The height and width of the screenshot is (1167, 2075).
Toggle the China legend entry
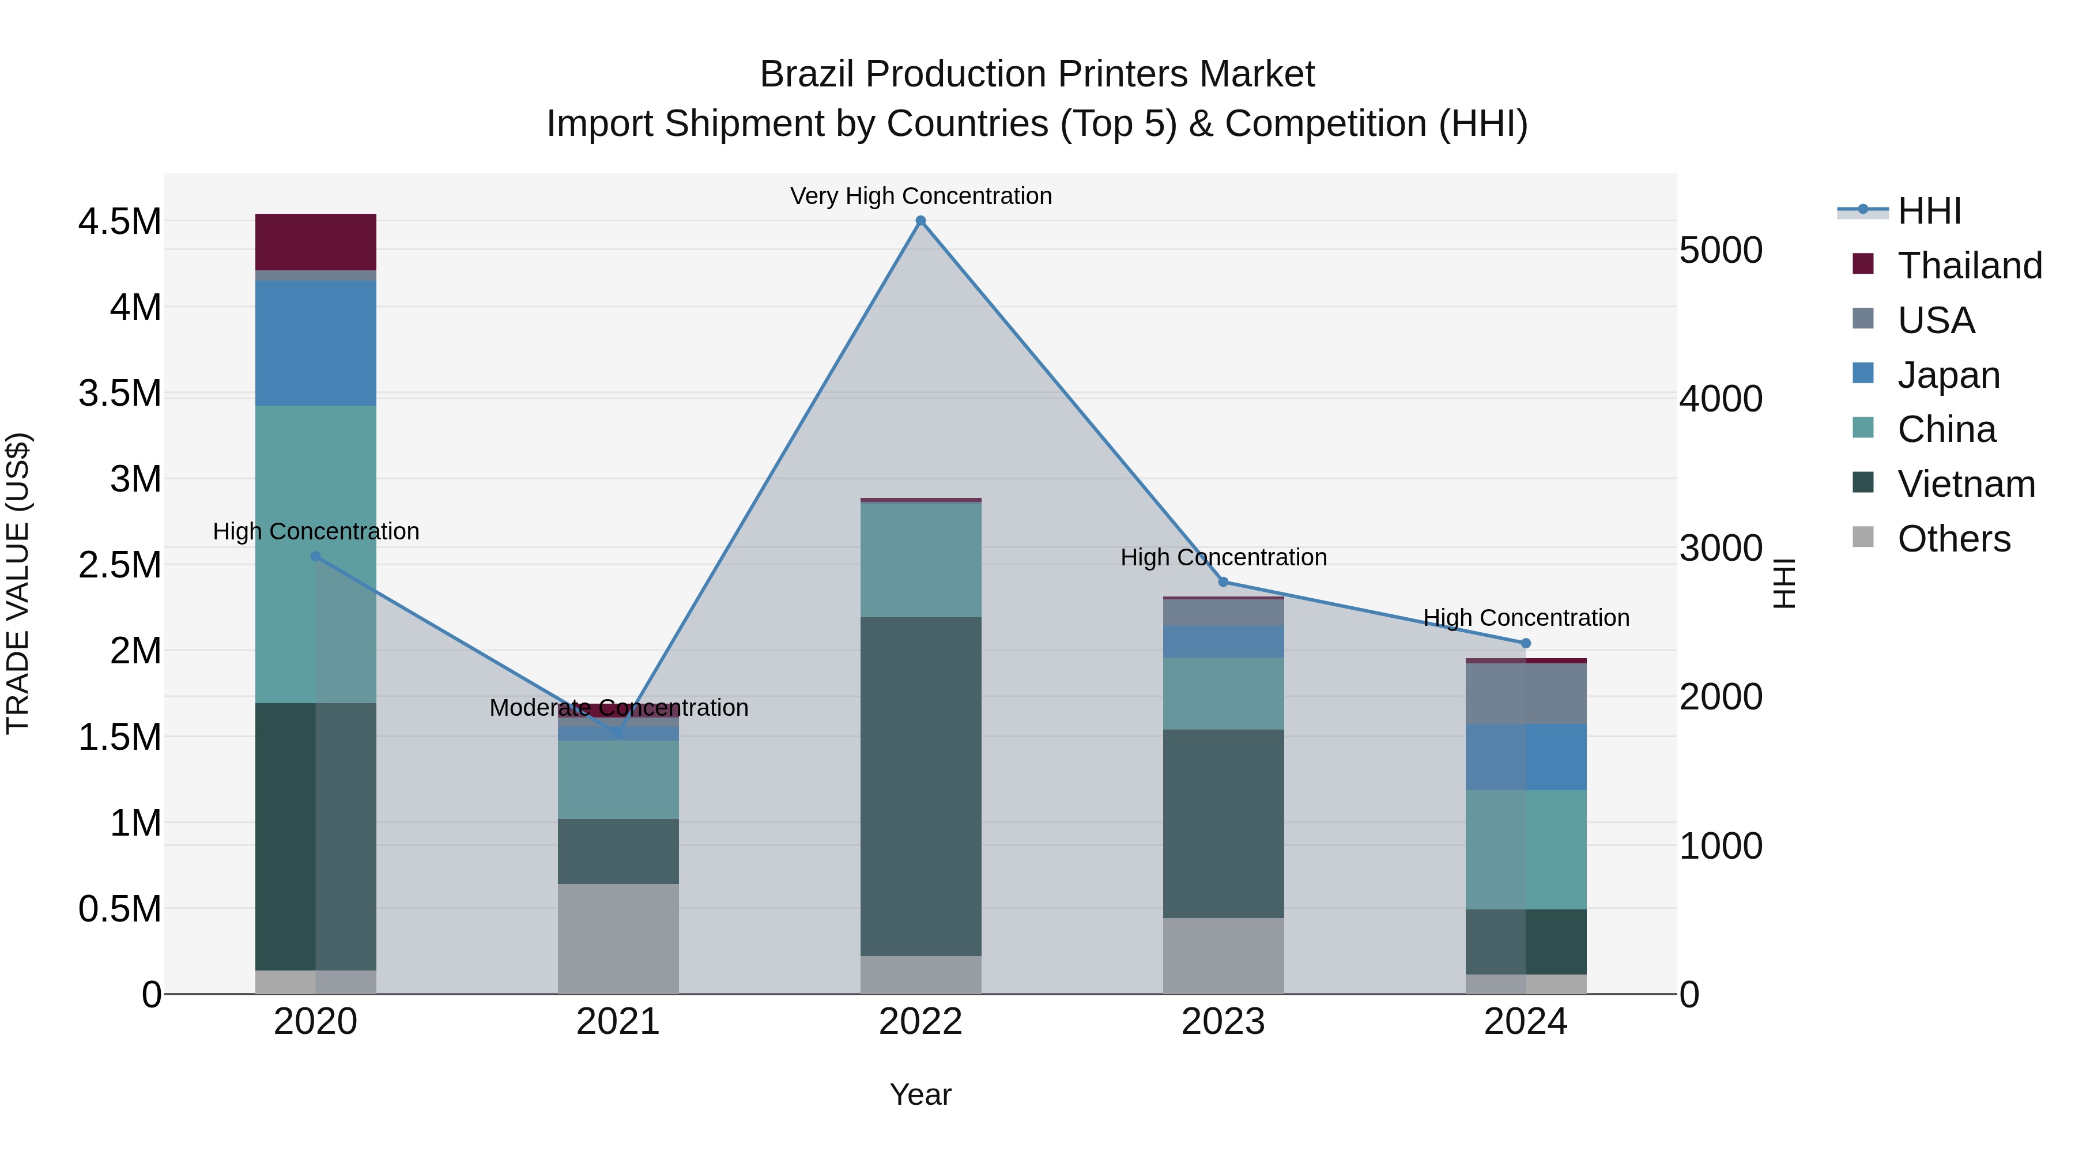click(1925, 429)
